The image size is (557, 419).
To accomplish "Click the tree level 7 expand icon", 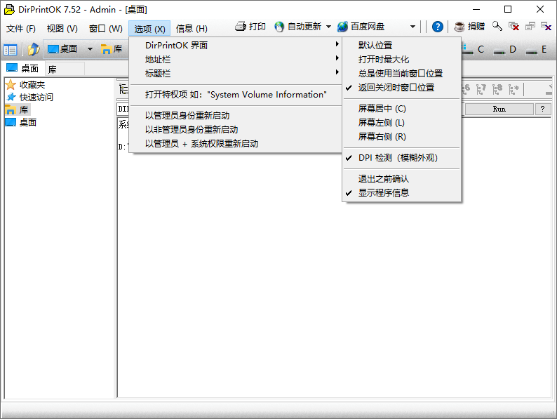I will (x=481, y=89).
